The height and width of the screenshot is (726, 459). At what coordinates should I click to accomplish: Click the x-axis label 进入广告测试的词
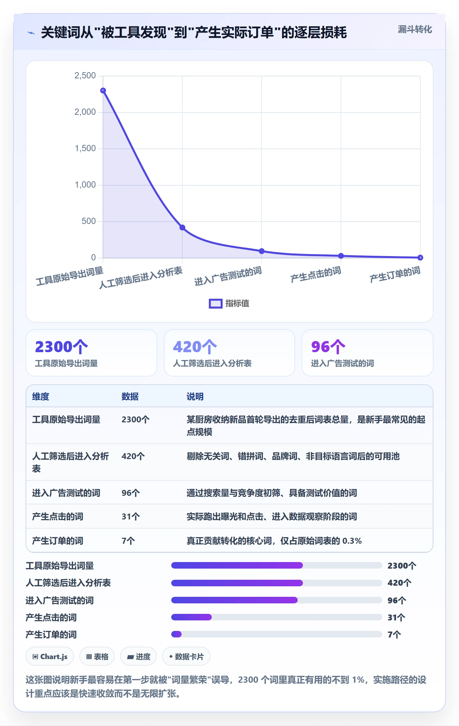(x=228, y=276)
